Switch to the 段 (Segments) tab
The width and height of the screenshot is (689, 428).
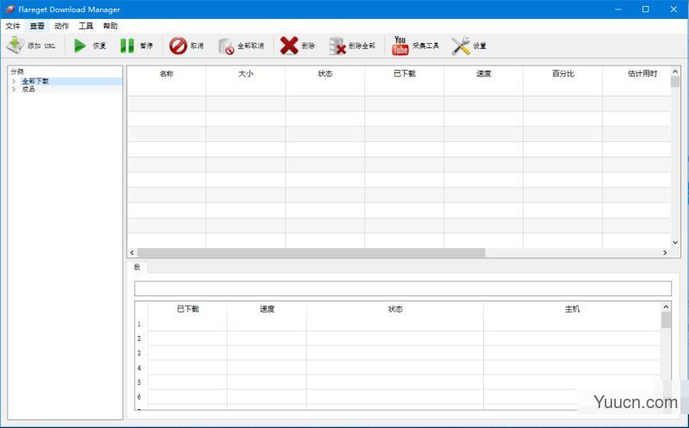click(x=137, y=267)
